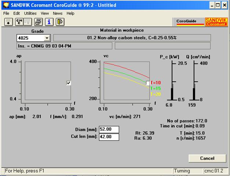
Task: Click the application icon in title bar
Action: tap(6, 5)
